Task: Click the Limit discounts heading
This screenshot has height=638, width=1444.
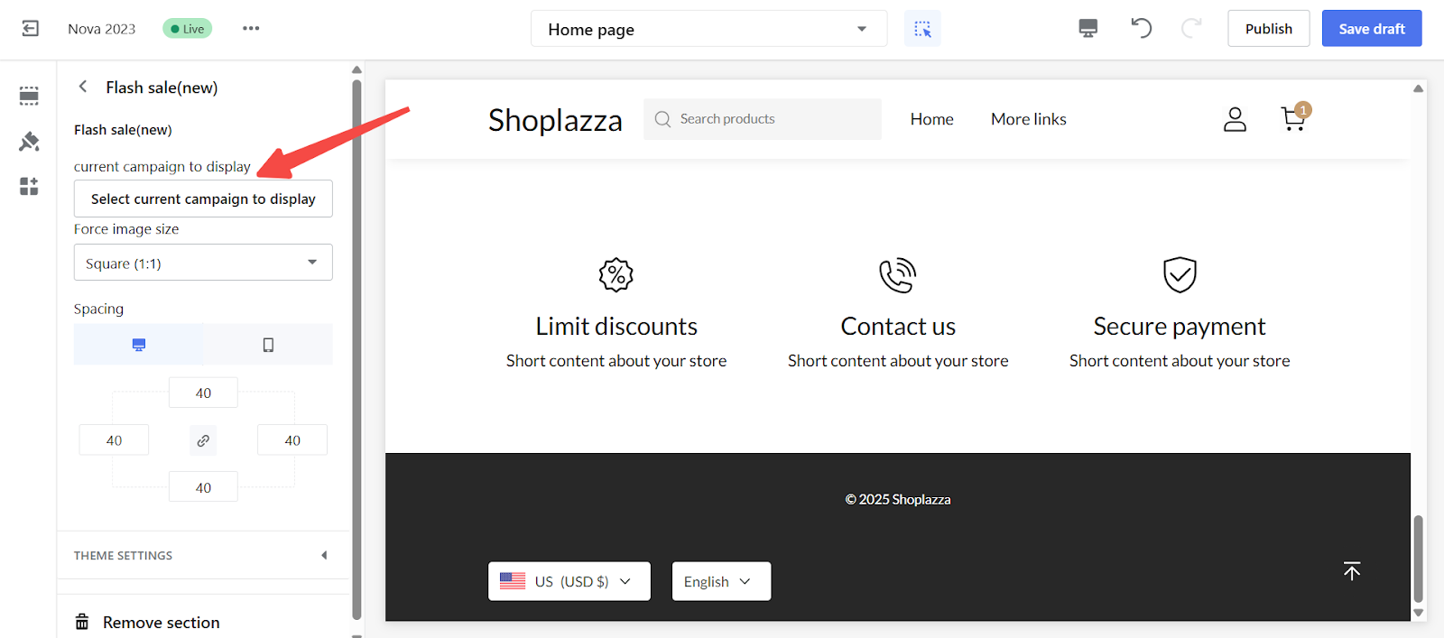Action: [x=616, y=326]
